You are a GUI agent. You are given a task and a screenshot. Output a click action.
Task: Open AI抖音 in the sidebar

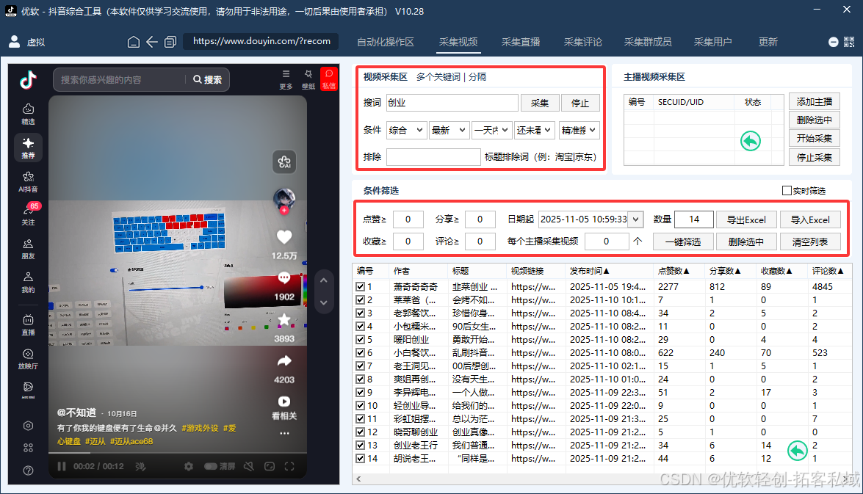point(28,181)
